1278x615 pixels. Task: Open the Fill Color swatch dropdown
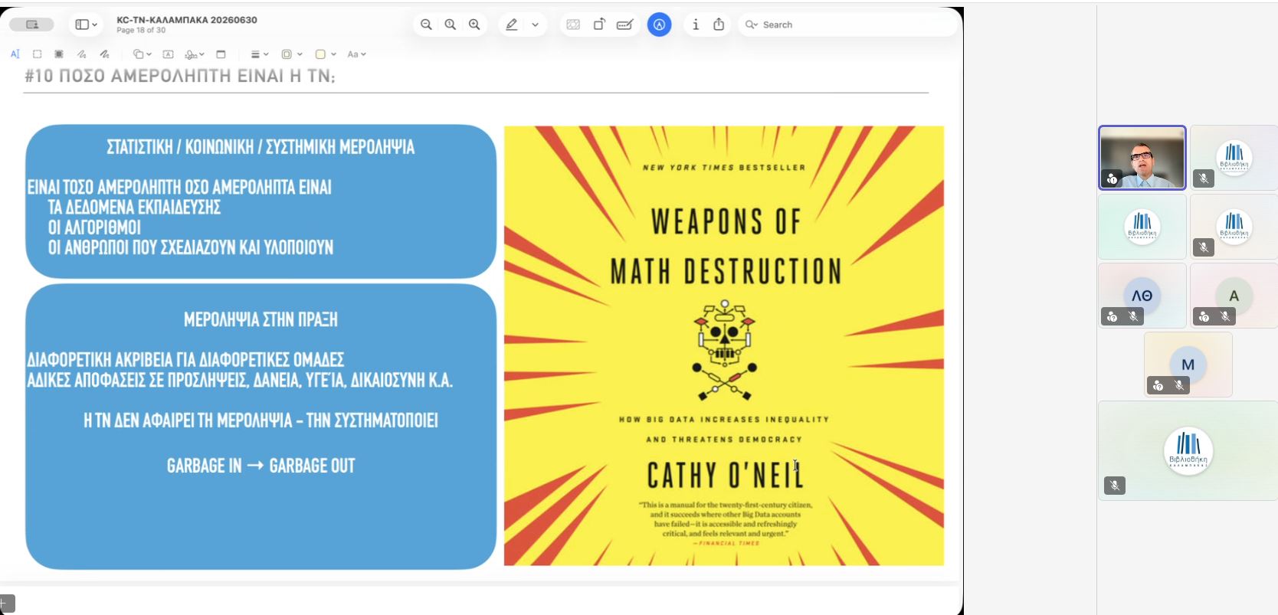pos(326,54)
